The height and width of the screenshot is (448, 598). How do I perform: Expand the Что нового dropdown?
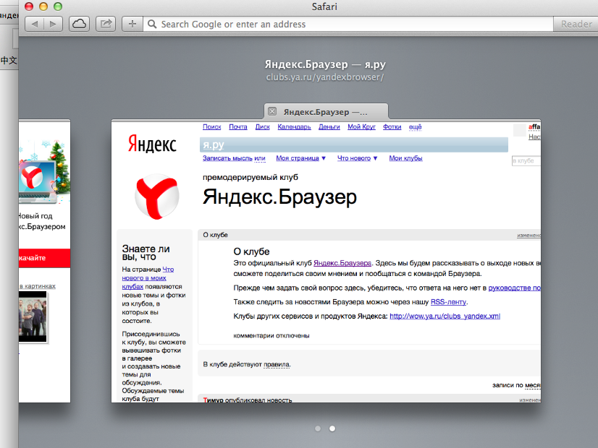[357, 158]
